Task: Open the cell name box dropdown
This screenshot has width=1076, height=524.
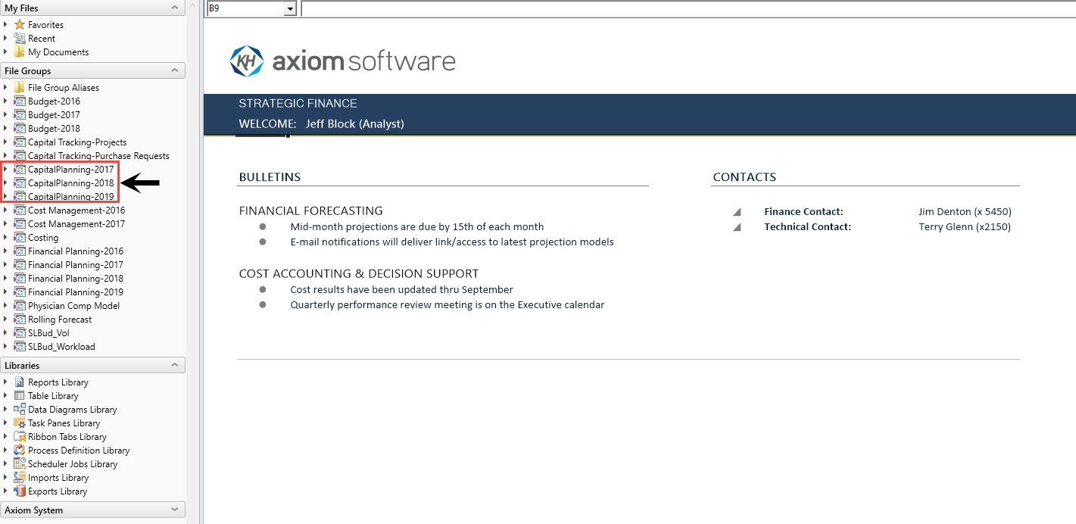Action: [x=290, y=9]
